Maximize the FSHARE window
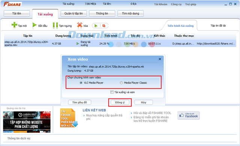 pyautogui.click(x=231, y=4)
